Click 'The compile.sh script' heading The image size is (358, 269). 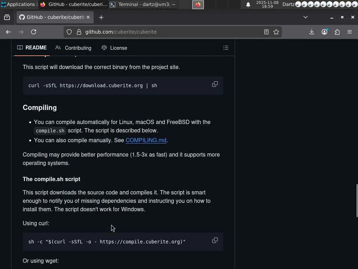[51, 179]
